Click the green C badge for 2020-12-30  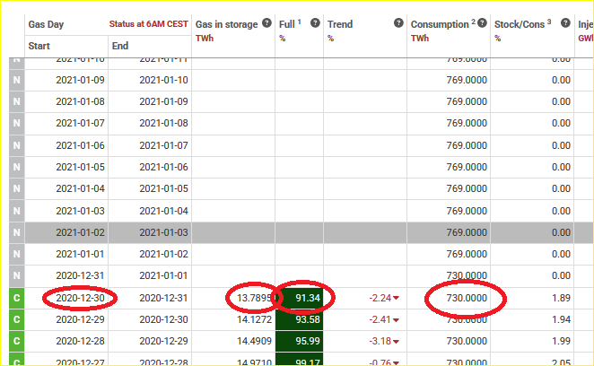tap(17, 298)
